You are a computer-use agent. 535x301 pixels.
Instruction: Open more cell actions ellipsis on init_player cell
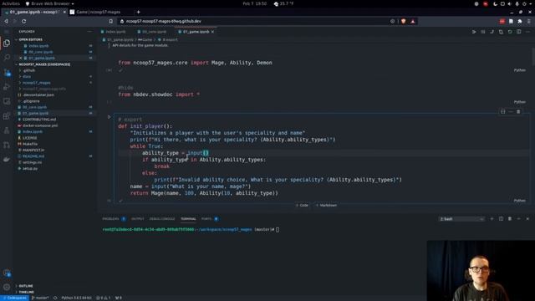coord(511,111)
